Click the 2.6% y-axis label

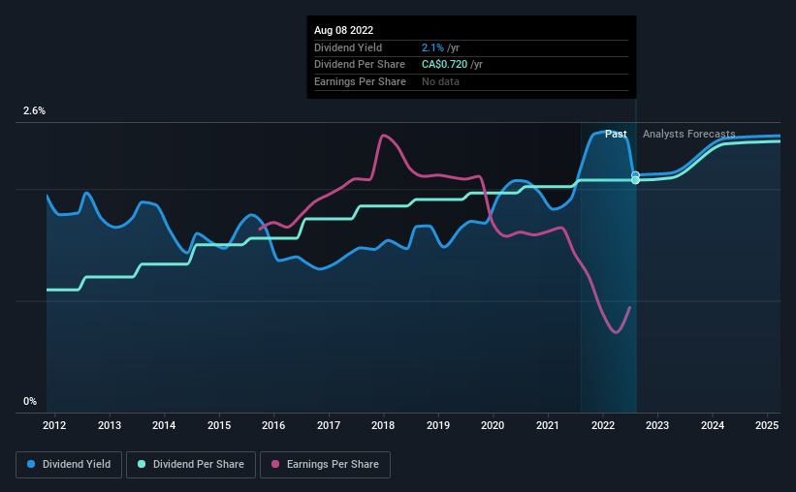[34, 110]
